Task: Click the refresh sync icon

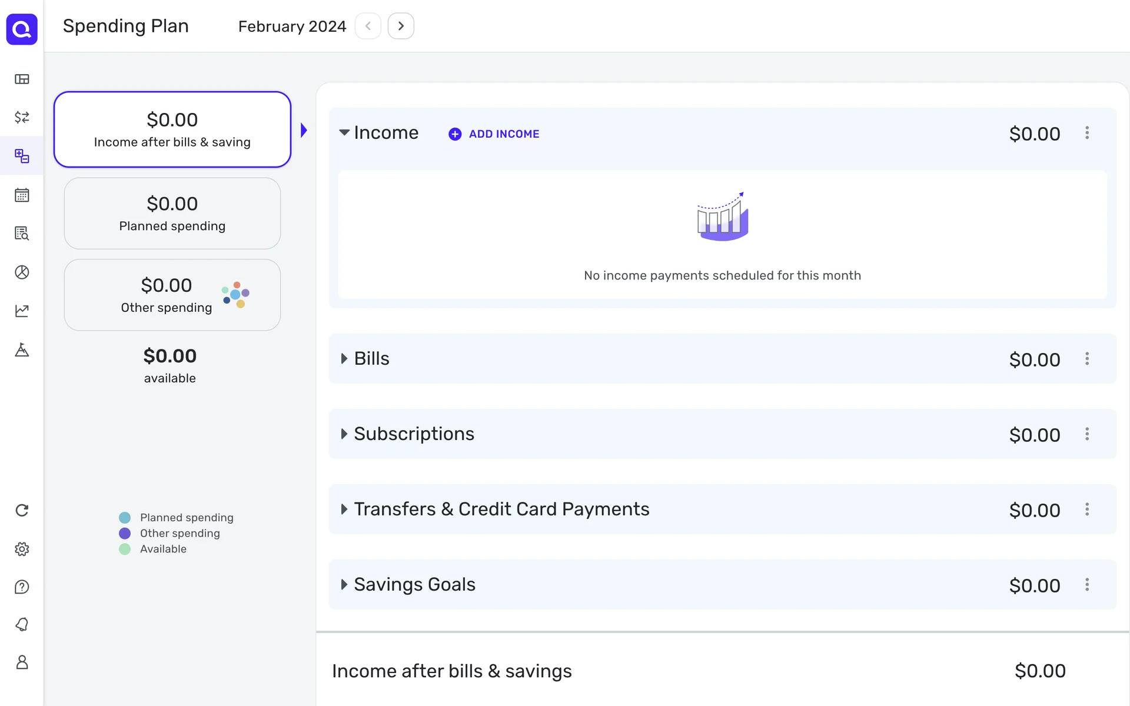Action: (22, 510)
